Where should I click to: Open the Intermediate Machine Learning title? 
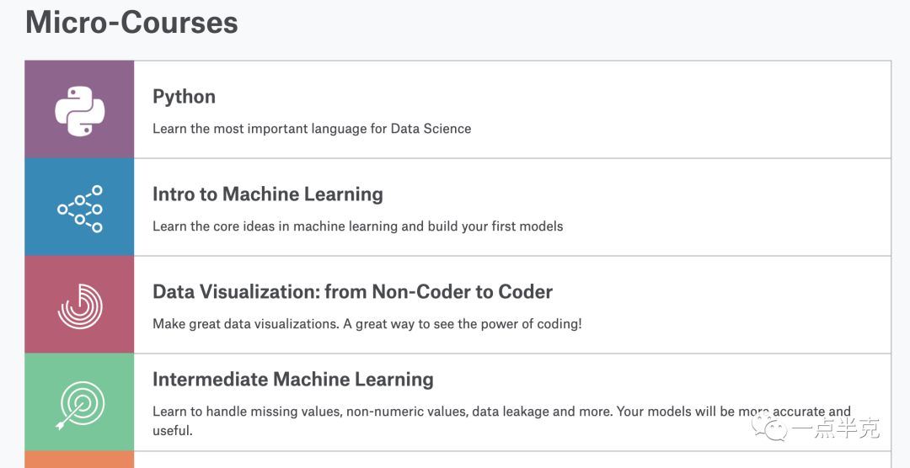[292, 380]
